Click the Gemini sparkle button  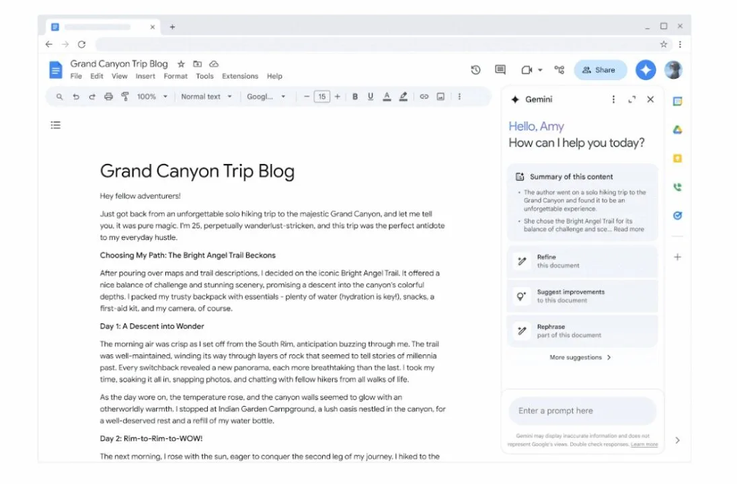645,70
